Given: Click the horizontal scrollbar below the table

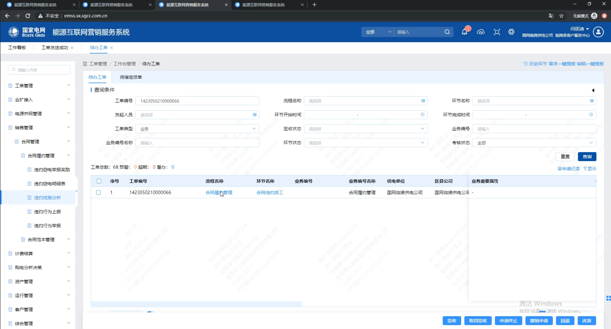Looking at the screenshot, I should 196,304.
